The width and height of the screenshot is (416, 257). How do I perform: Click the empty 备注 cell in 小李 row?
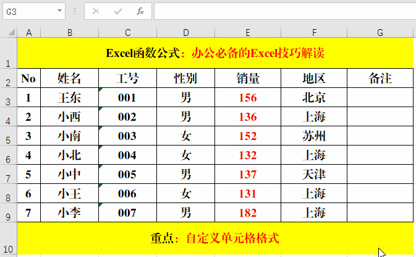380,212
